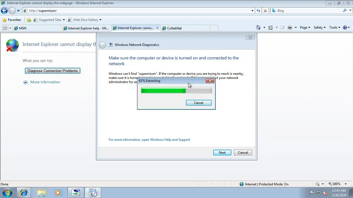Image resolution: width=353 pixels, height=198 pixels.
Task: Click the Done status text
Action: point(4,184)
